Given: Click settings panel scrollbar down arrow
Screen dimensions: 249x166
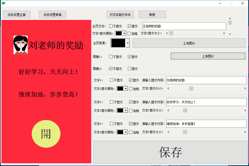Looking at the screenshot, I should click(x=230, y=34).
